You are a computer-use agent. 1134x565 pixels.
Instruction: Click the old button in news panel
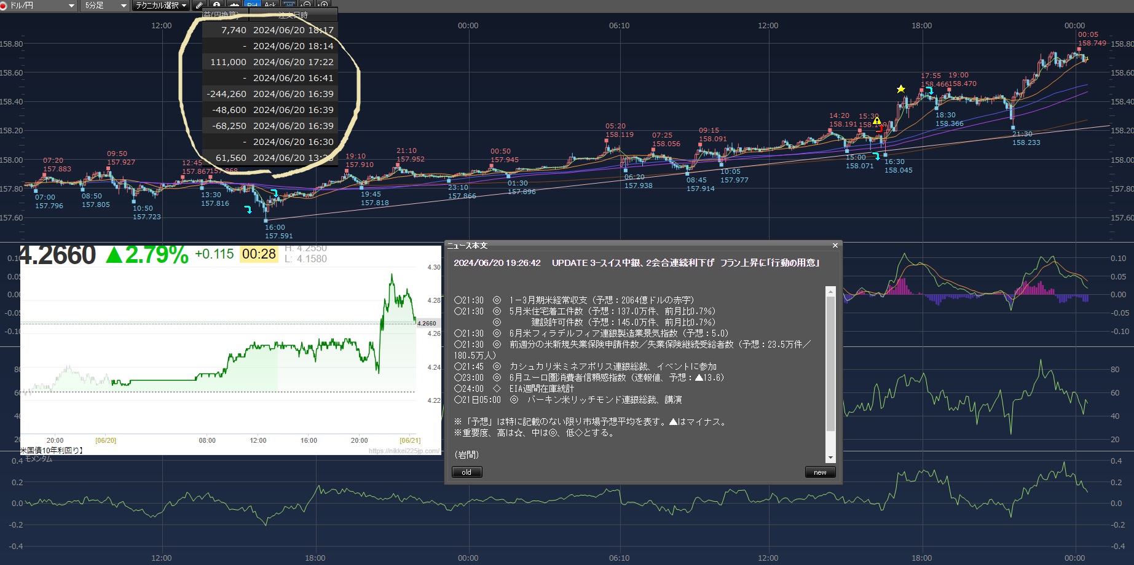(467, 472)
